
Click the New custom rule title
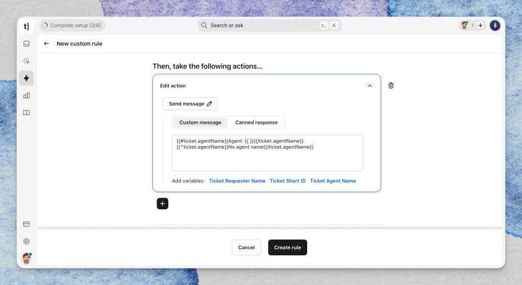click(x=80, y=44)
